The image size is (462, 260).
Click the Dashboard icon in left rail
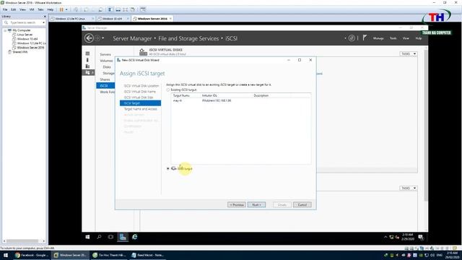tap(87, 53)
